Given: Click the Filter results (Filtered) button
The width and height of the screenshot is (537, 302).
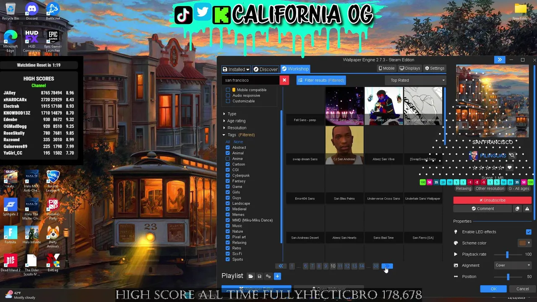Looking at the screenshot, I should point(321,80).
